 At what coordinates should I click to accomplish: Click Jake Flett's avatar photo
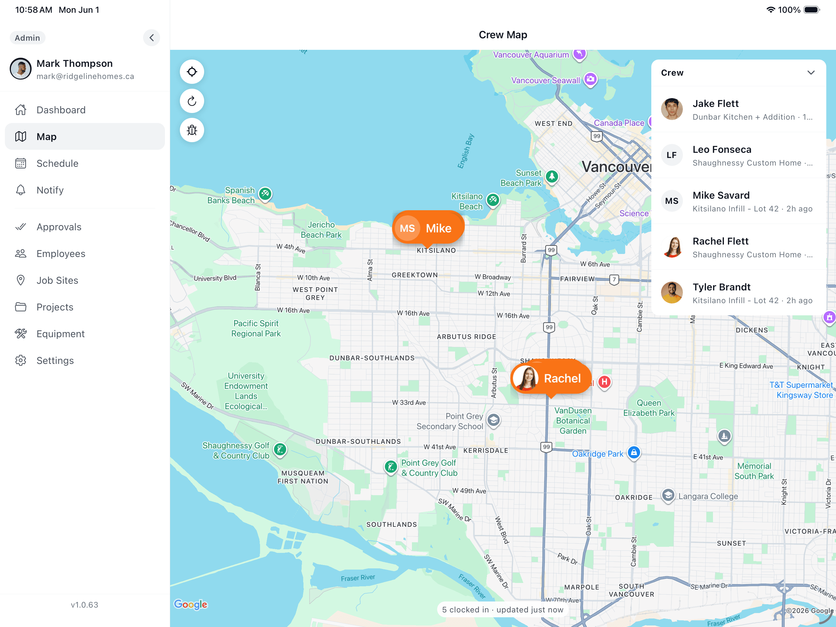pos(672,109)
